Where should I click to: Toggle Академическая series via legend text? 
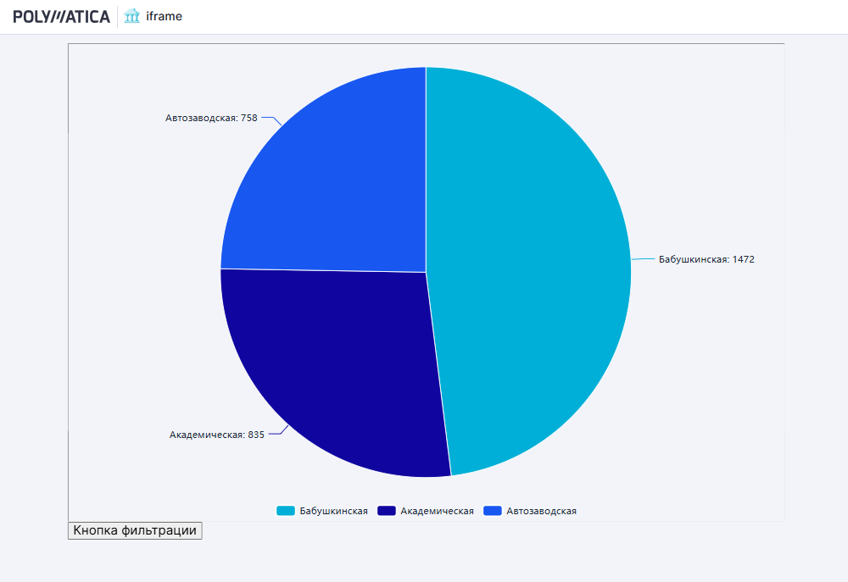437,511
